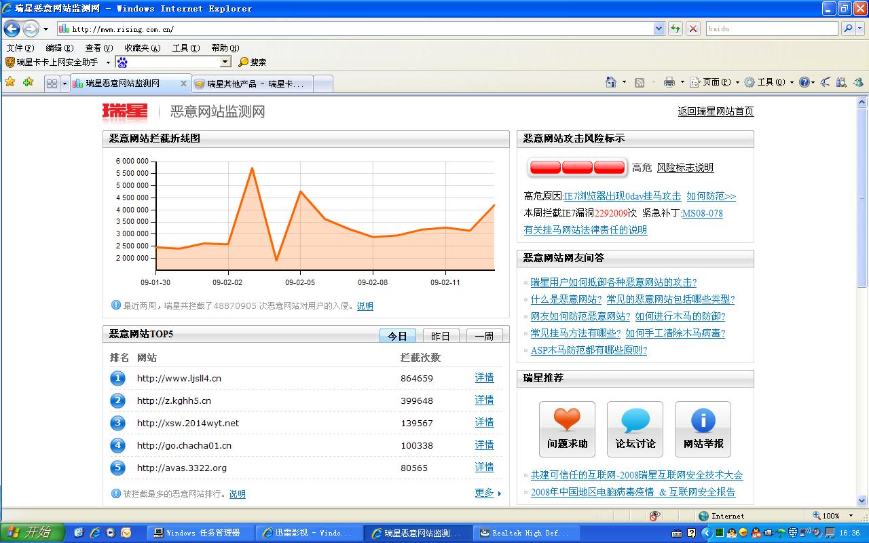The height and width of the screenshot is (543, 869).
Task: Open the 收藏夹 menu
Action: 142,48
